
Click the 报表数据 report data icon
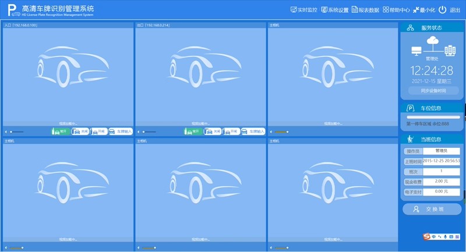(x=355, y=10)
